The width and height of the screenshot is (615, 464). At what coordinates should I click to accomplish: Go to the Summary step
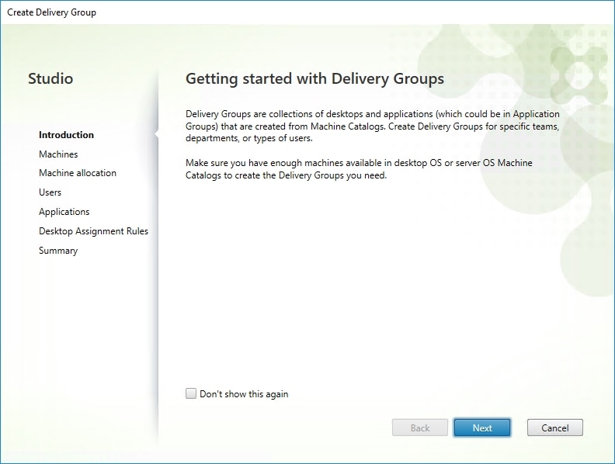click(x=58, y=251)
